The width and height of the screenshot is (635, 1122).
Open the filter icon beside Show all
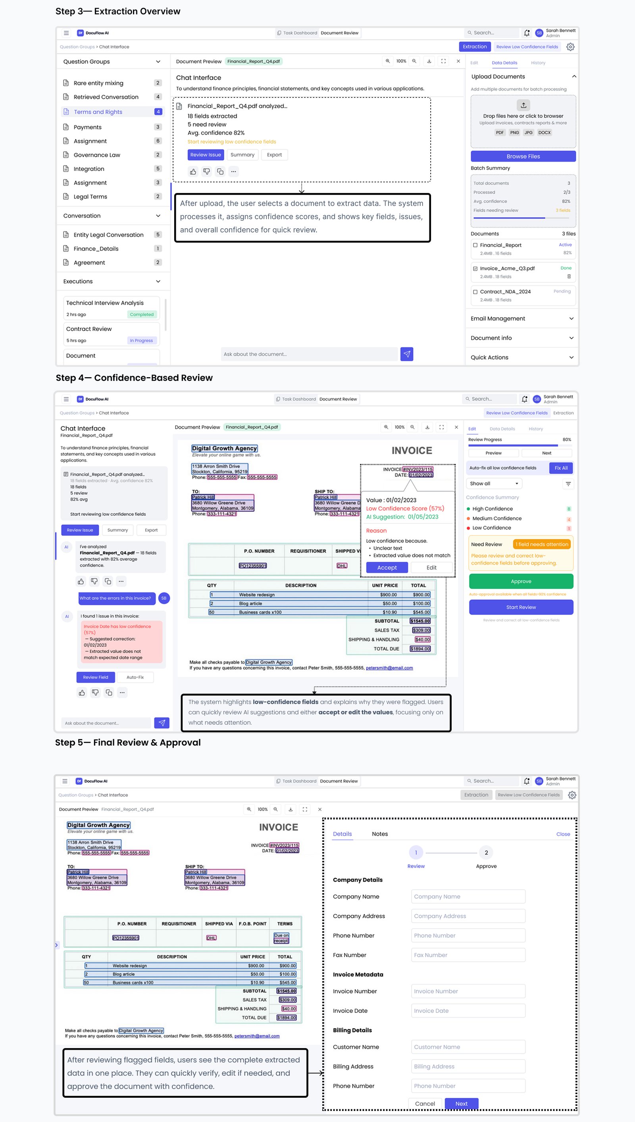pos(568,484)
